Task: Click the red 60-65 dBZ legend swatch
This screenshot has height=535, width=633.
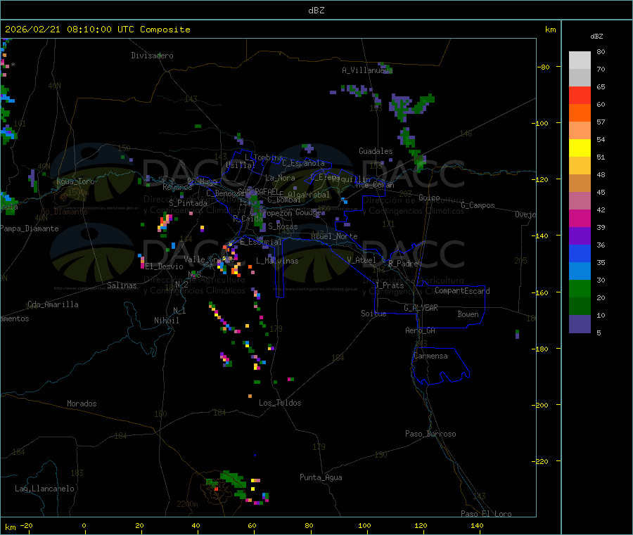Action: pos(580,96)
